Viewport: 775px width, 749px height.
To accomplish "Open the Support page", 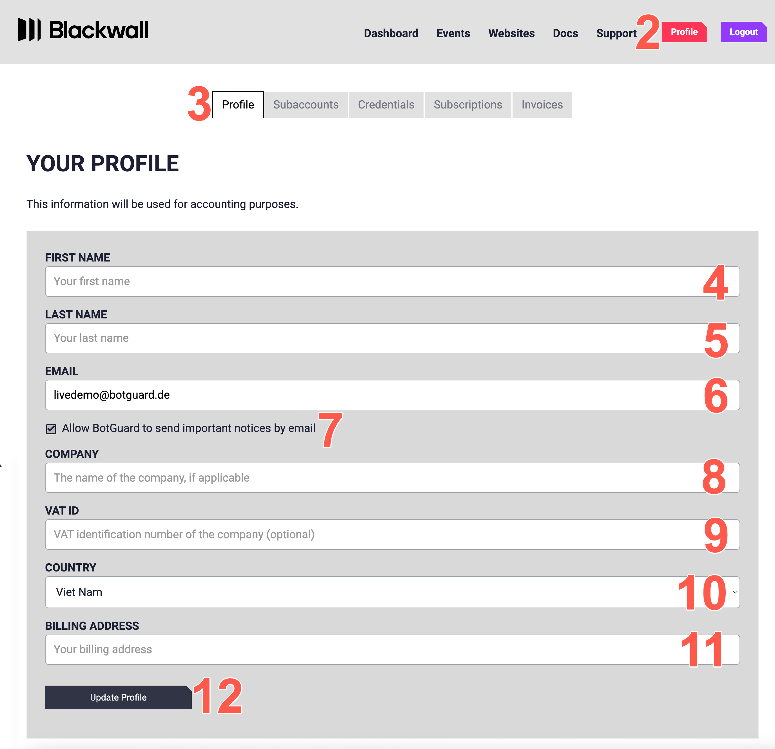I will 616,33.
